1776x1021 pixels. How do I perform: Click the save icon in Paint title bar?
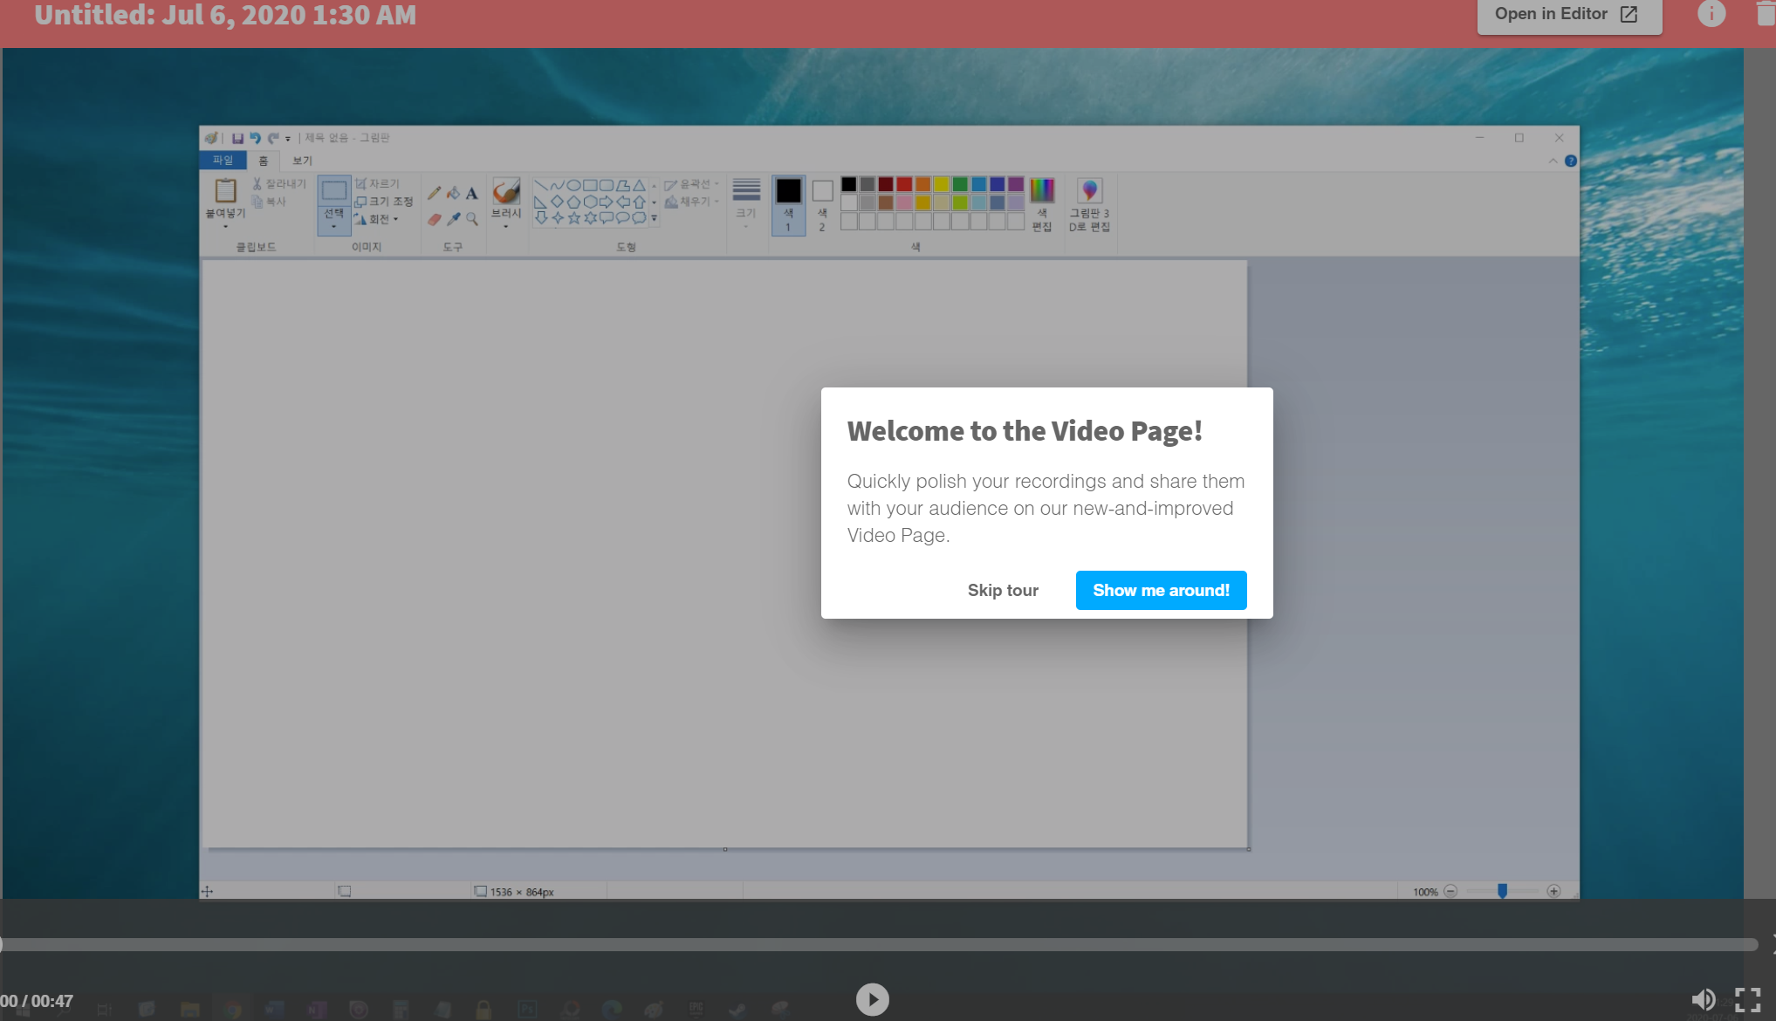coord(237,138)
